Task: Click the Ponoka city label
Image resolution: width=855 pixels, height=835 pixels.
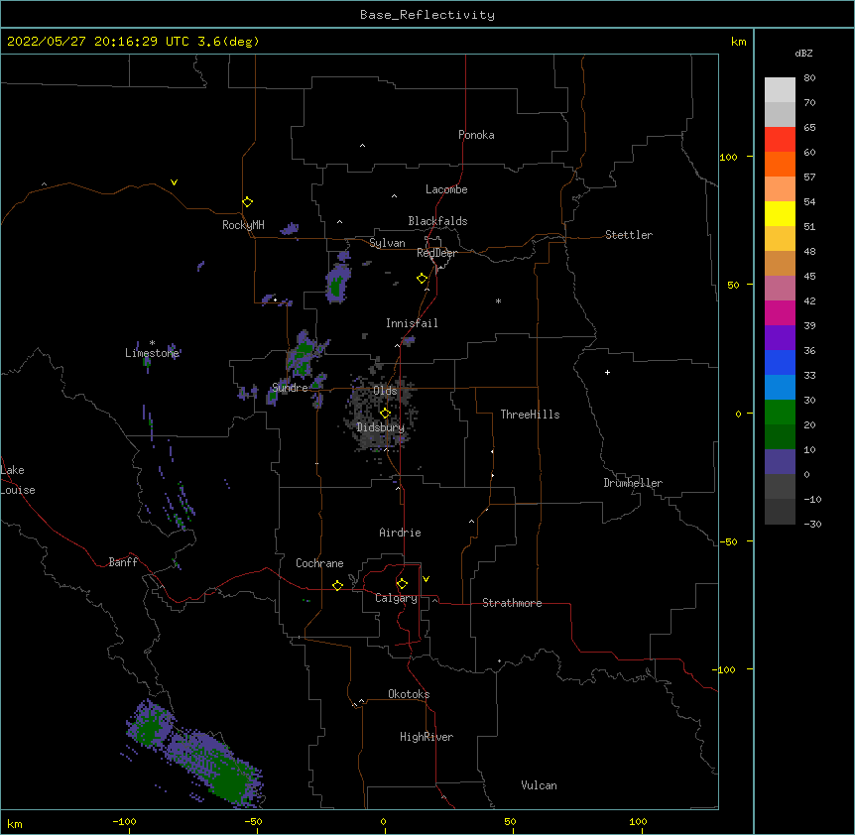Action: 476,135
